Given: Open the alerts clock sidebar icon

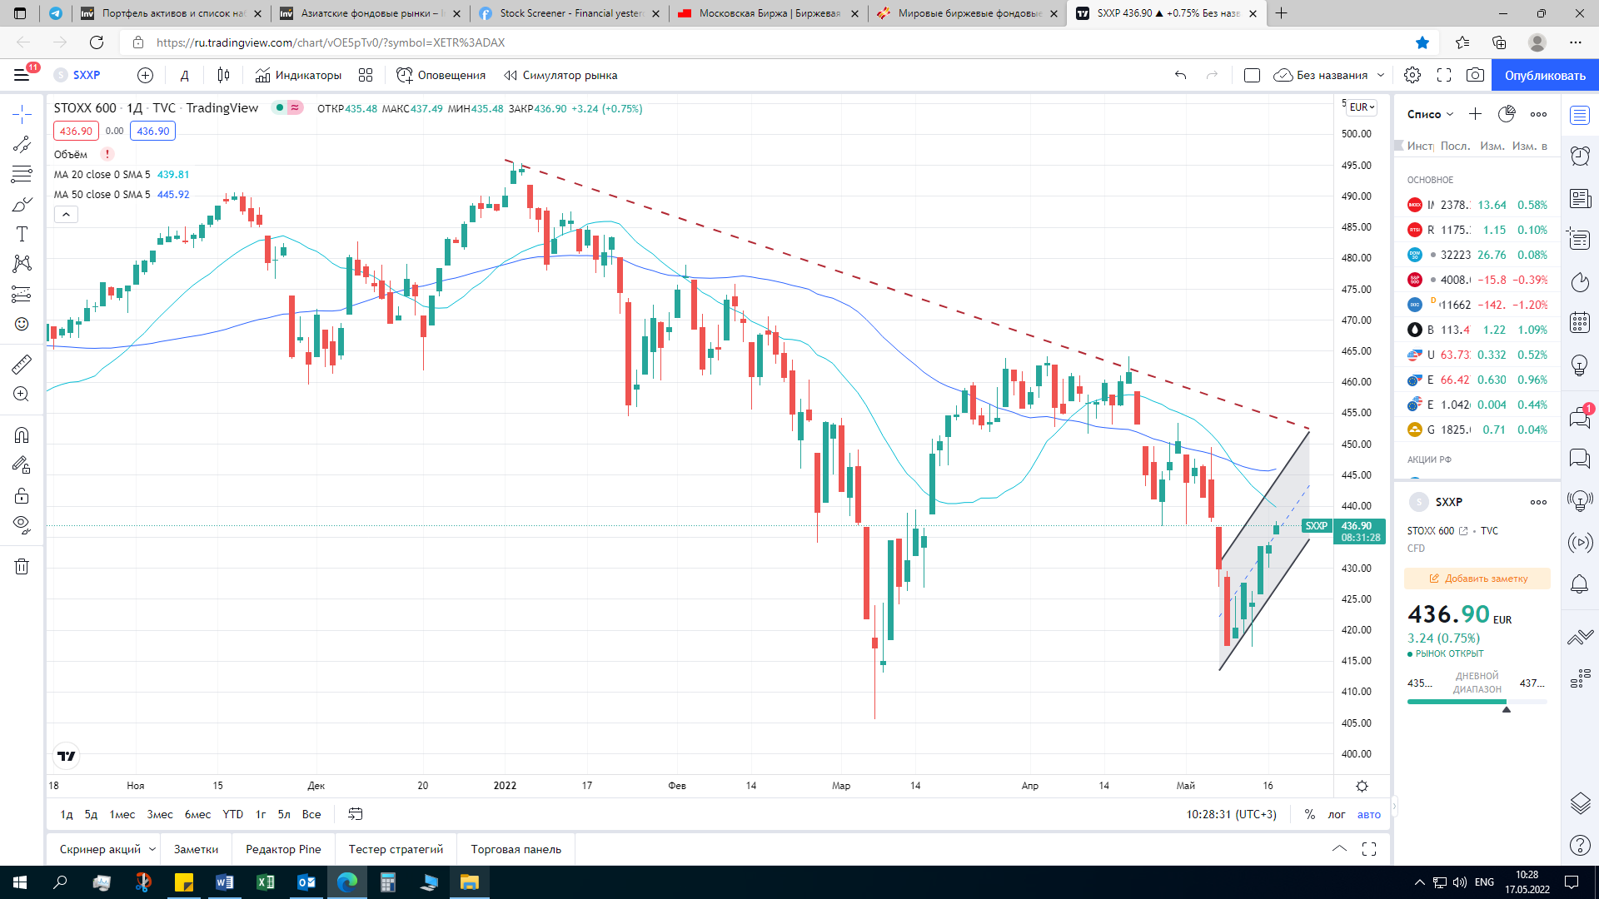Looking at the screenshot, I should (1580, 156).
